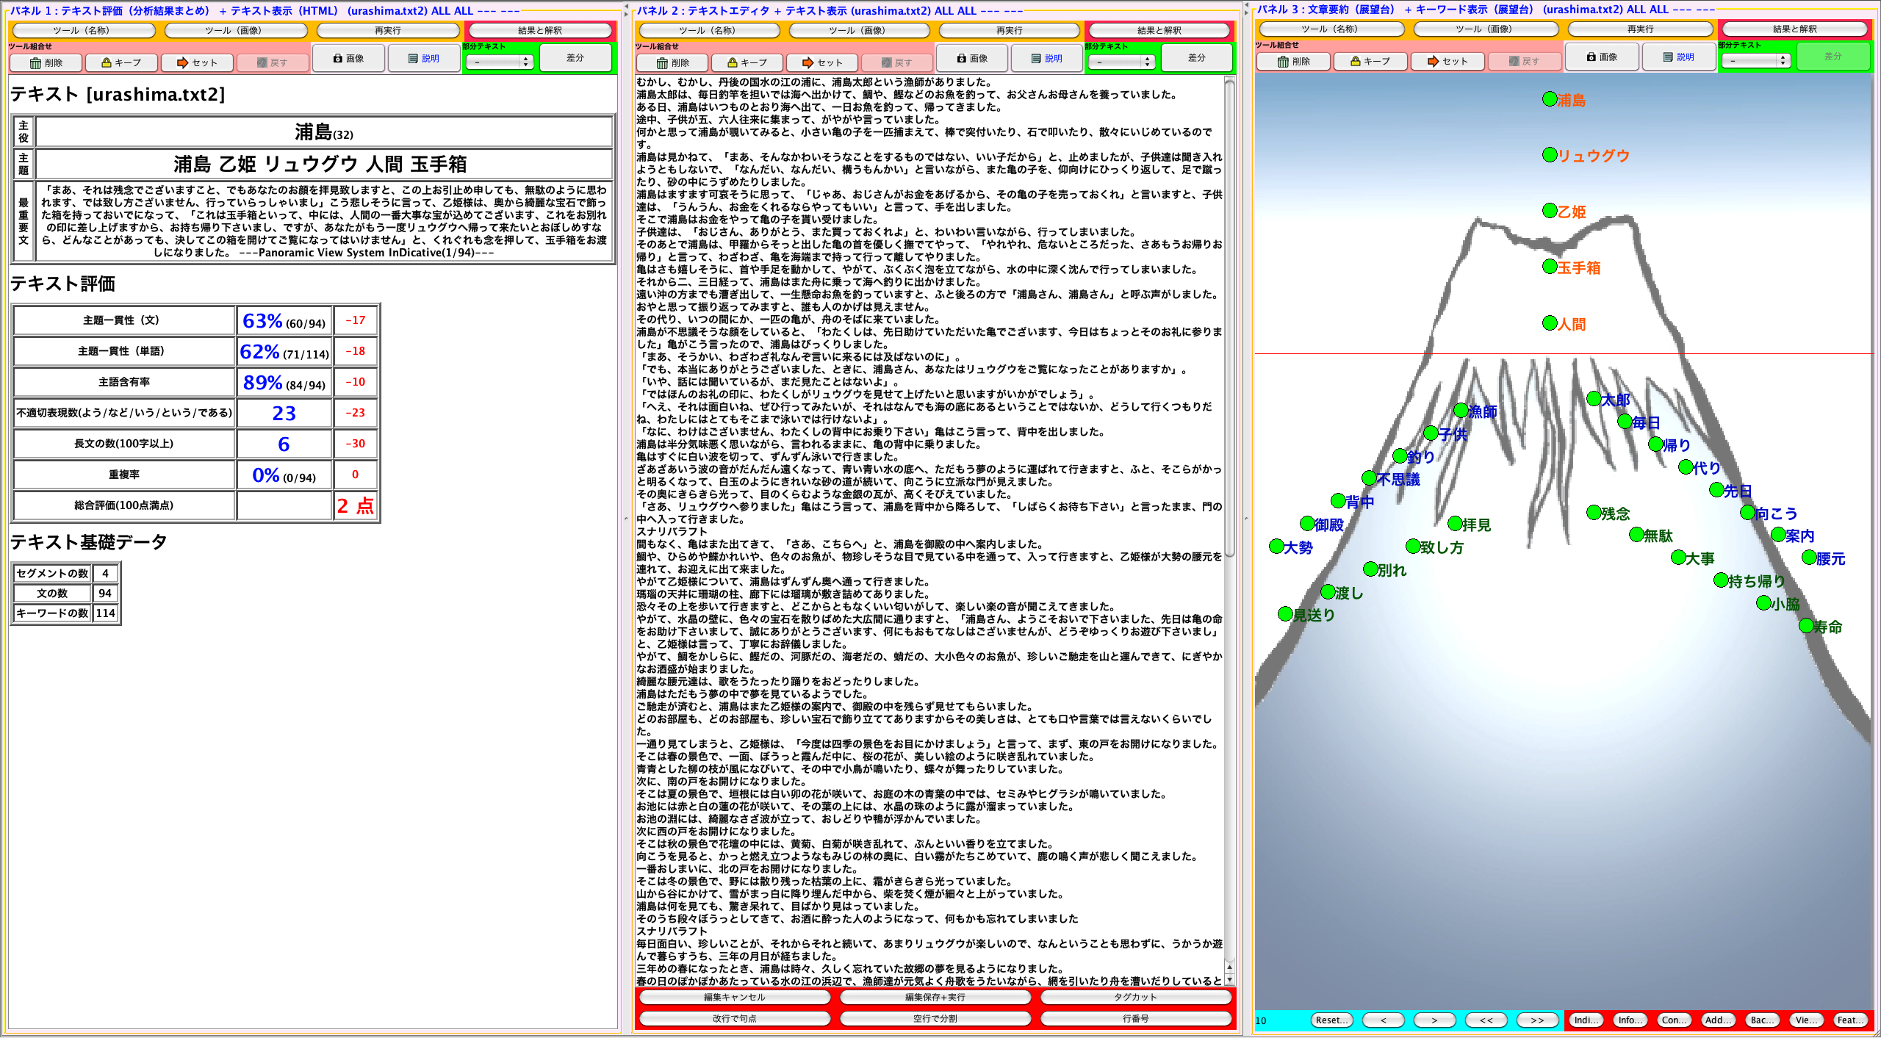This screenshot has width=1881, height=1038.
Task: Click 編集保存+実行 button
Action: pyautogui.click(x=935, y=997)
